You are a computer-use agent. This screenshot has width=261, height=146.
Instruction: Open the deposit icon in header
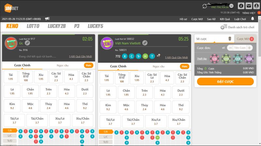(x=241, y=6)
